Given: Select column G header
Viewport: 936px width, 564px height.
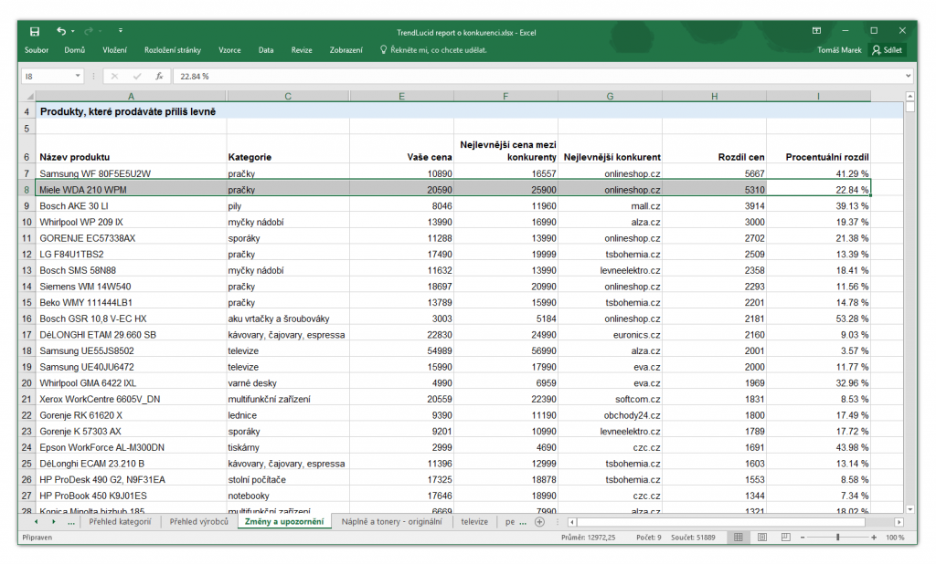Looking at the screenshot, I should (610, 96).
